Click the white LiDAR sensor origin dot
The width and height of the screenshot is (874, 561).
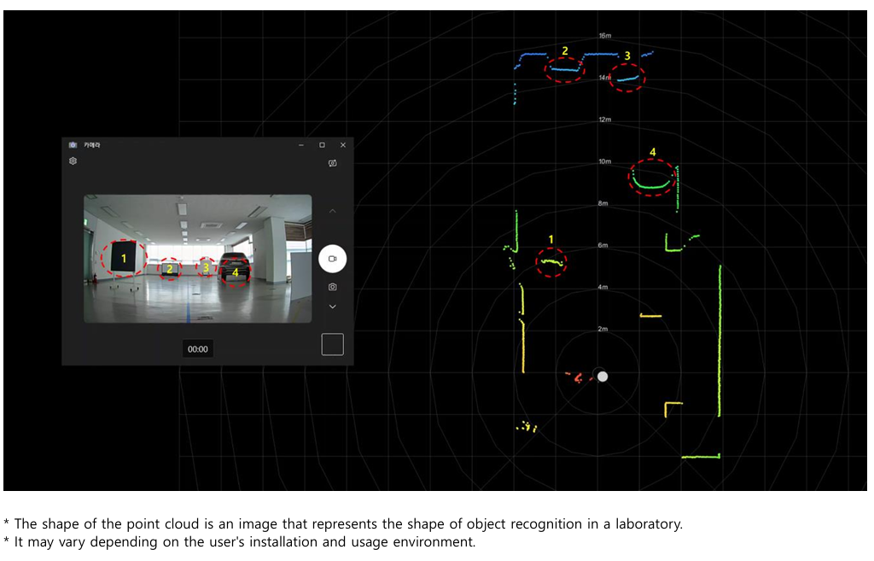click(x=603, y=376)
